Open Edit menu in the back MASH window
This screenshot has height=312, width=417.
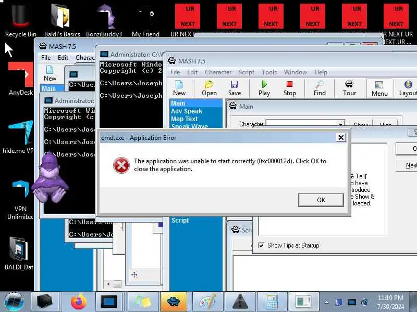63,58
